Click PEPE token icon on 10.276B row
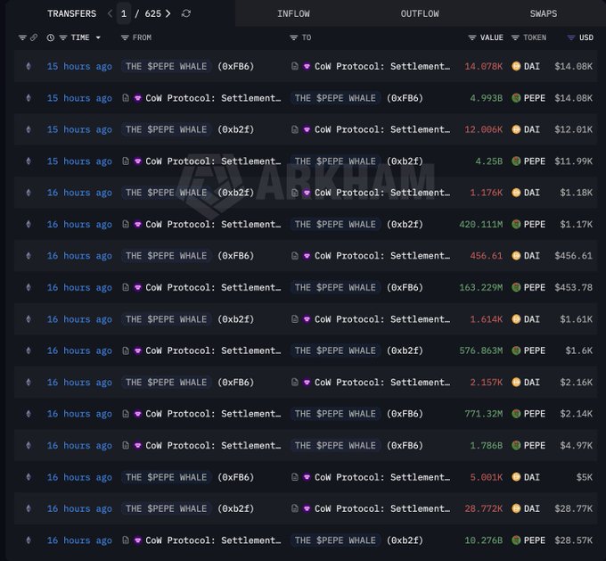 (516, 540)
